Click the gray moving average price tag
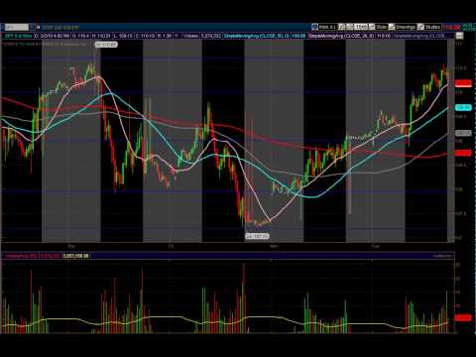This screenshot has width=476, height=357. pyautogui.click(x=463, y=133)
